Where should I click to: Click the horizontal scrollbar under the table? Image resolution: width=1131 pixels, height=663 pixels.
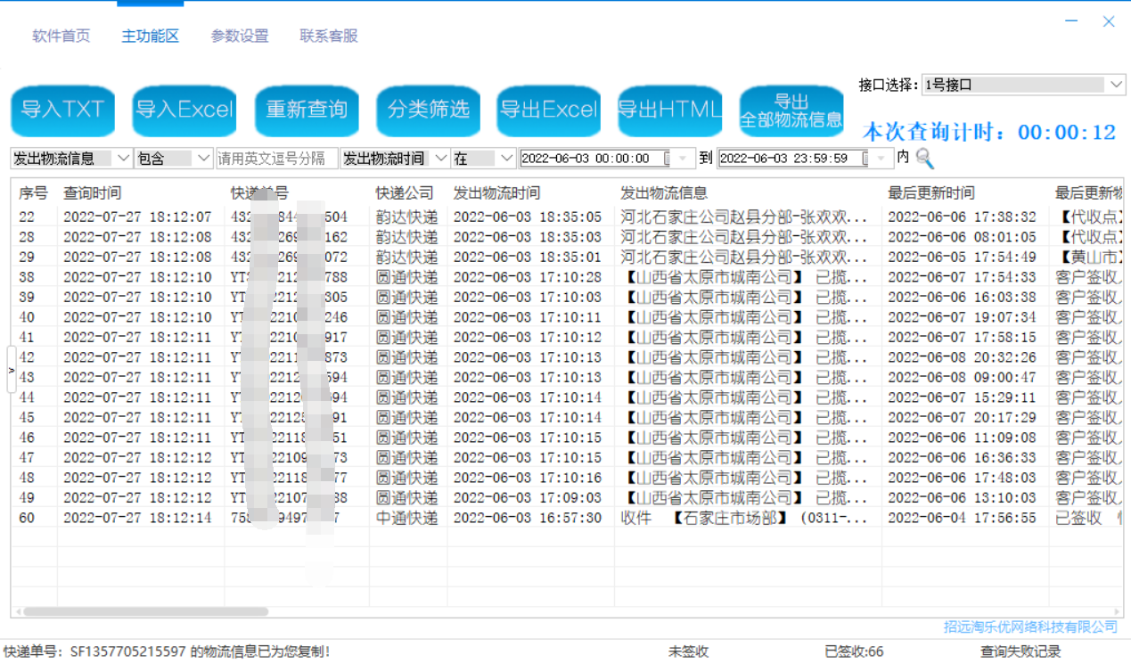(x=147, y=612)
